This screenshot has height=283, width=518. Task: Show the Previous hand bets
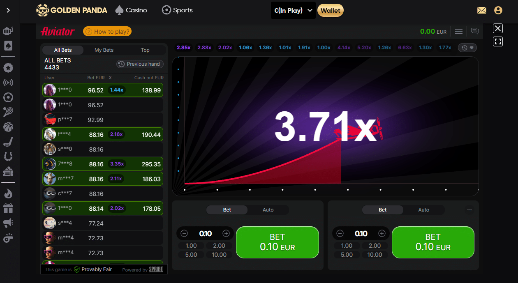140,64
